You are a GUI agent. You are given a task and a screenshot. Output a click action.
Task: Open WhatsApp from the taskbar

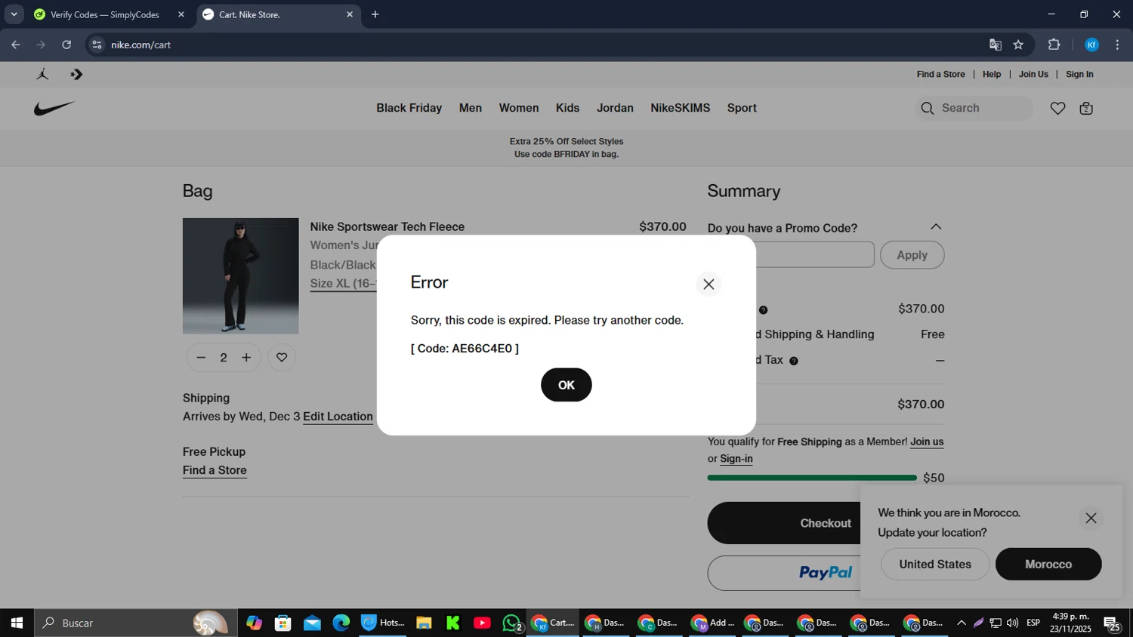pyautogui.click(x=511, y=623)
